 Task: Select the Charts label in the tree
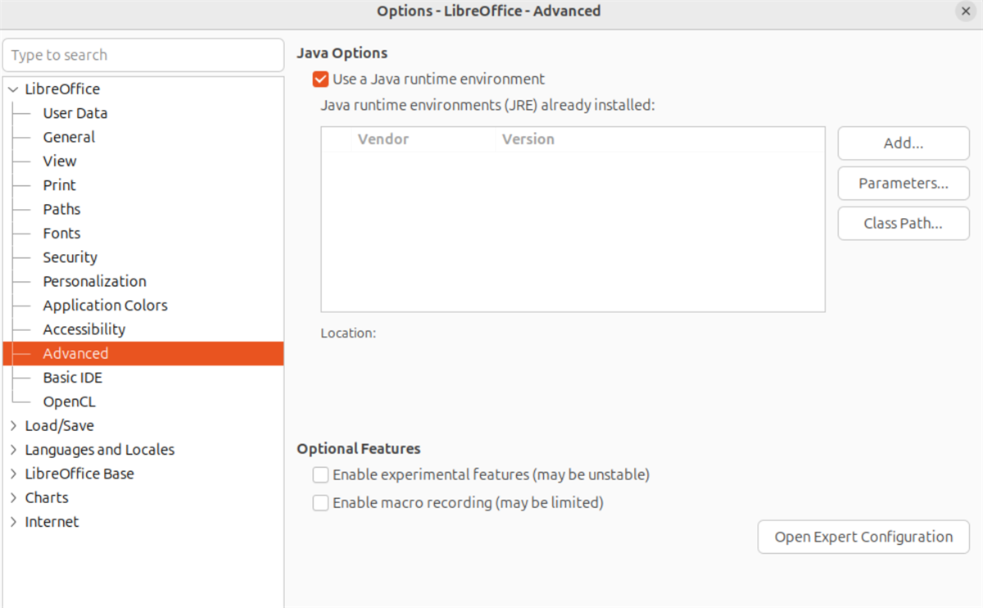(47, 497)
